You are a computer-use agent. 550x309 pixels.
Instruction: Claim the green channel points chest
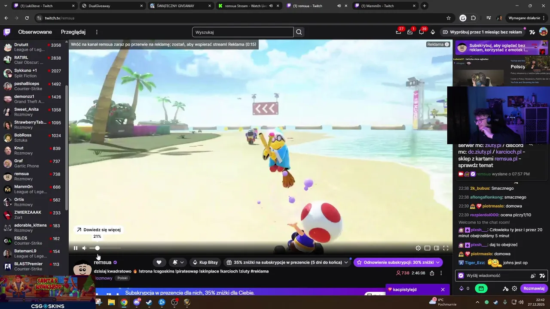(481, 288)
